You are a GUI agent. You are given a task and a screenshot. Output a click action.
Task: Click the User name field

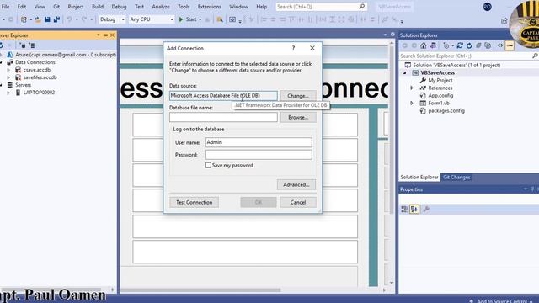pyautogui.click(x=259, y=142)
